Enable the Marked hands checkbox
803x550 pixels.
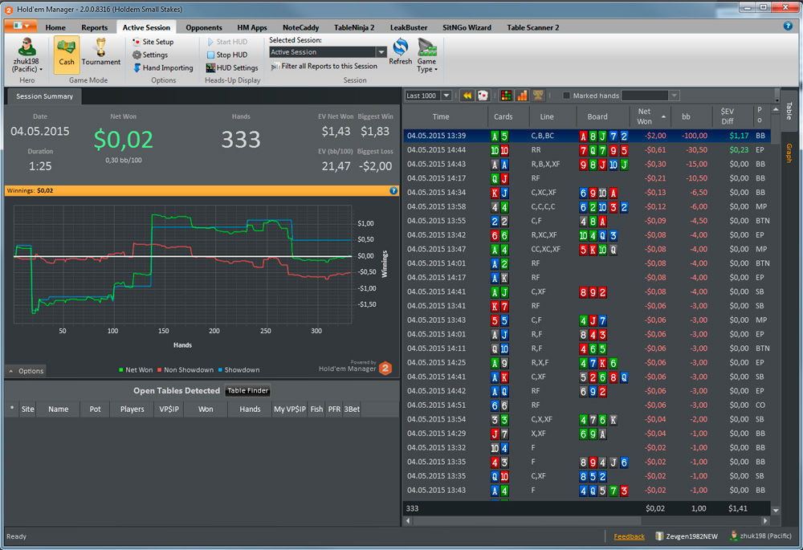point(566,96)
